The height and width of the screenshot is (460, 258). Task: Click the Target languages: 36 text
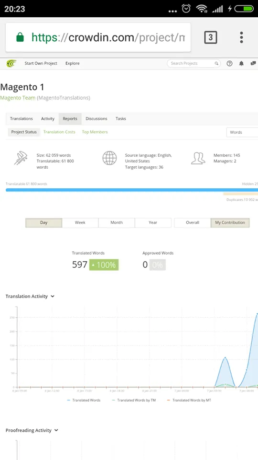(144, 167)
